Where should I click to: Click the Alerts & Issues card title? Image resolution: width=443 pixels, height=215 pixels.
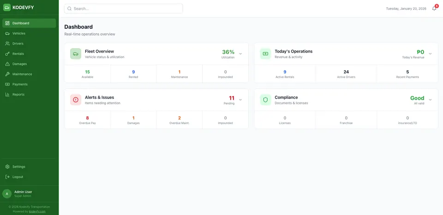100,97
